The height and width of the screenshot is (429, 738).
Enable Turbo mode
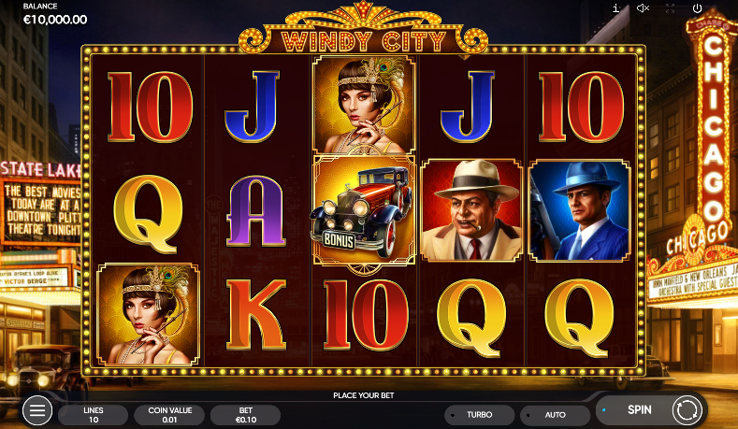(x=480, y=415)
